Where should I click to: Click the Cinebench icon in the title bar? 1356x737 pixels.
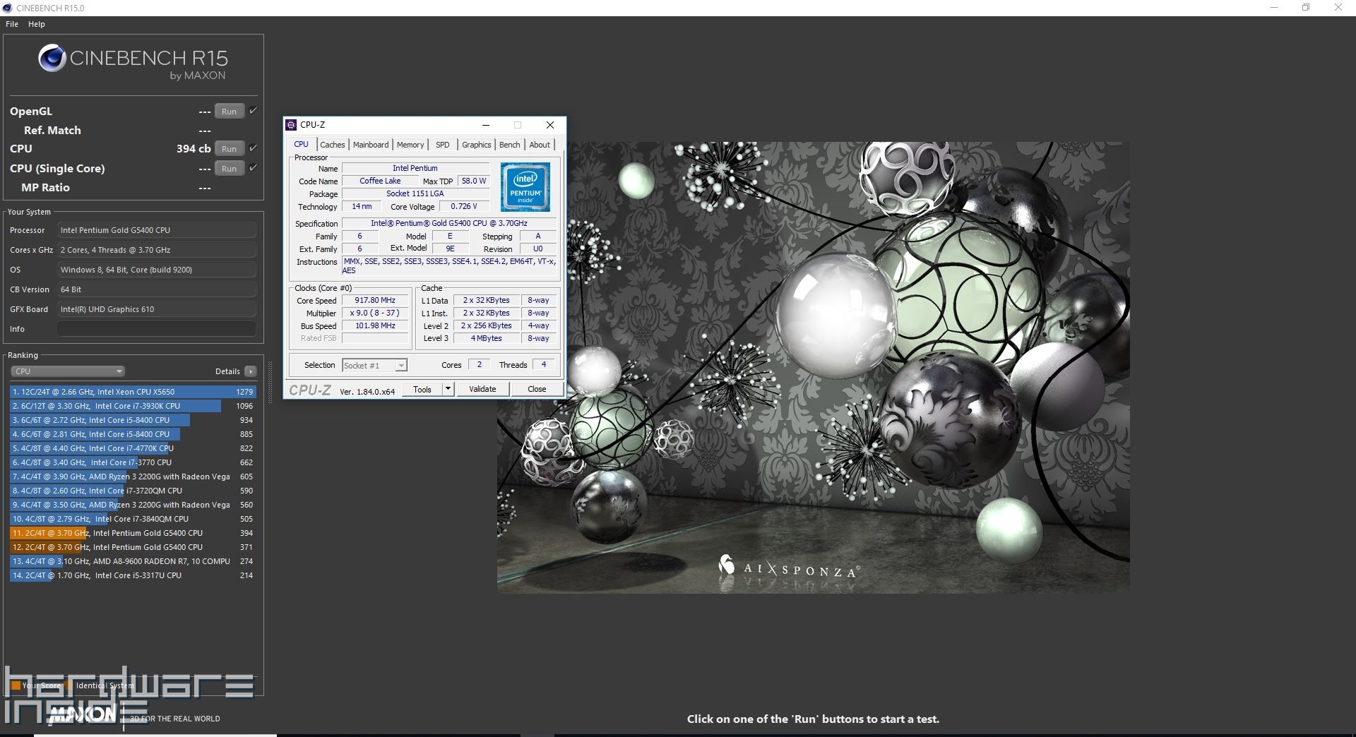7,8
